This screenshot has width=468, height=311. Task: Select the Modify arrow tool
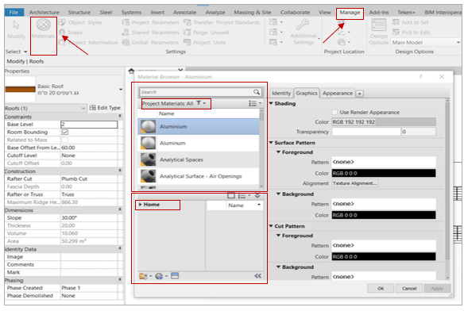pyautogui.click(x=16, y=29)
